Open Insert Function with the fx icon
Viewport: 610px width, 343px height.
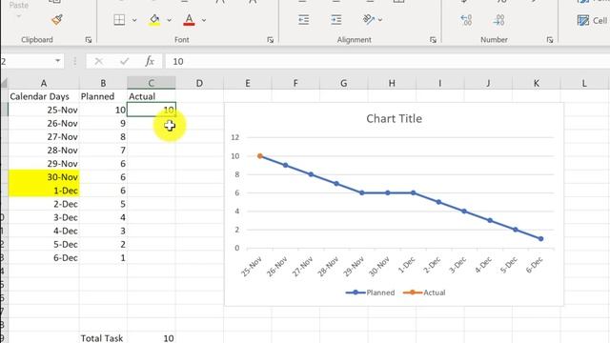150,61
